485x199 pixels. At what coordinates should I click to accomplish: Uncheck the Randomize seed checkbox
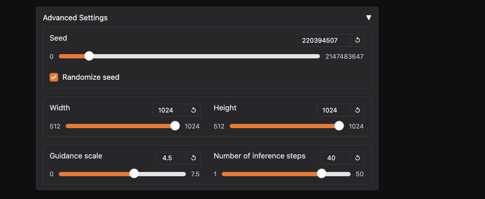click(54, 77)
